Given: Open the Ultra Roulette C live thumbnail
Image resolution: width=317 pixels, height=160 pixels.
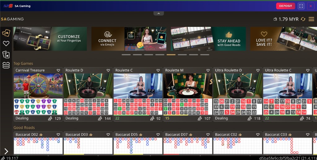Looking at the screenshot, I should 288,86.
